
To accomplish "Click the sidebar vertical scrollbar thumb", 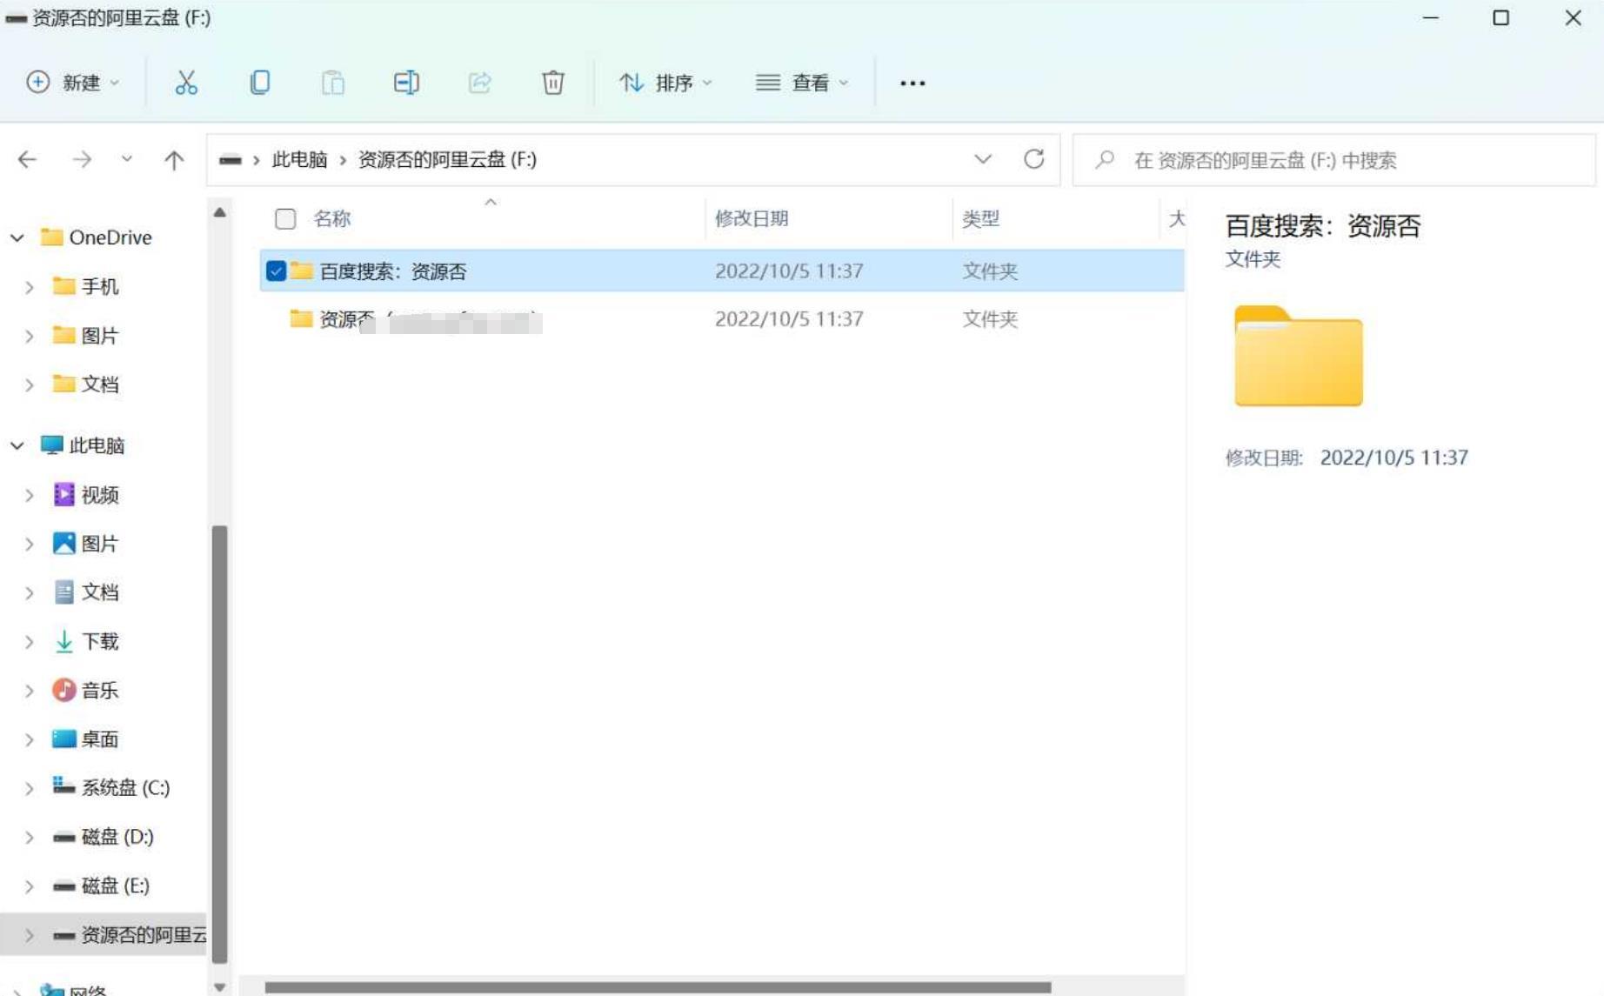I will (x=219, y=744).
